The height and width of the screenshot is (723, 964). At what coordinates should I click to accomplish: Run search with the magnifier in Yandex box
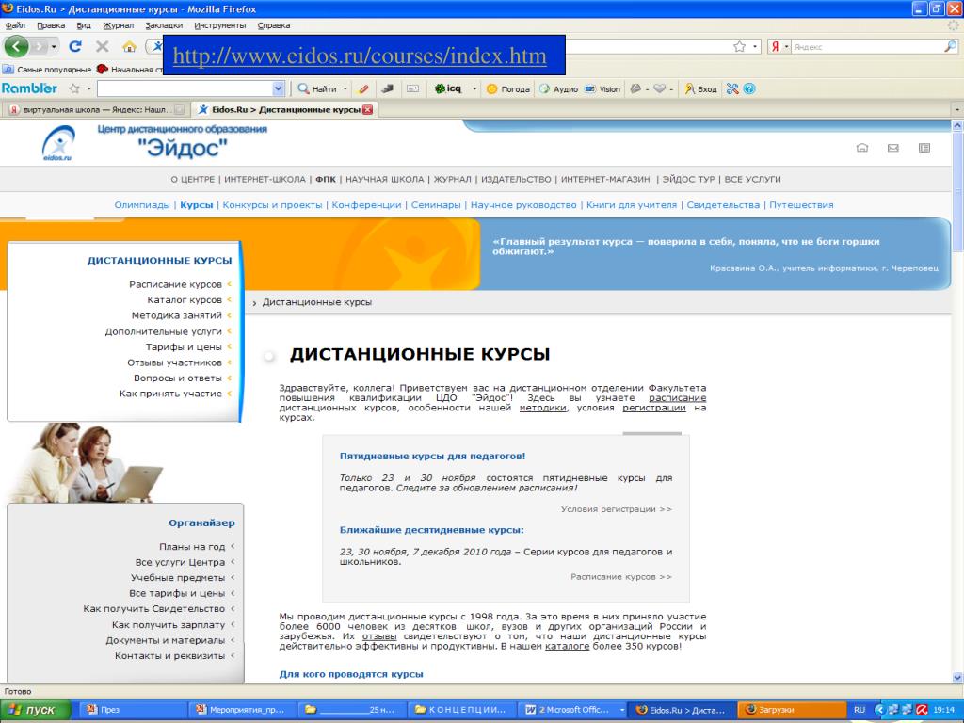click(950, 47)
